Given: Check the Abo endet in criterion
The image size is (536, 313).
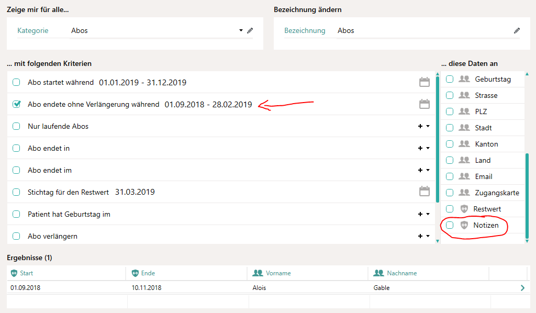Looking at the screenshot, I should [16, 148].
